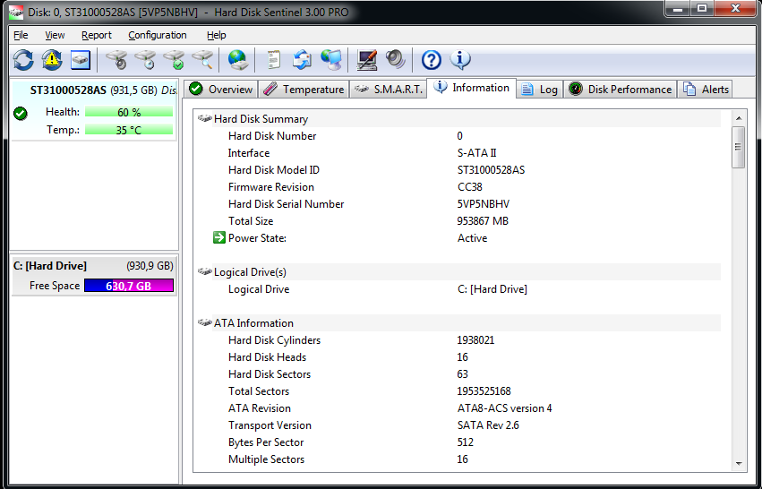Viewport: 762px width, 489px height.
Task: Click the scrollbar up arrow in info panel
Action: click(x=739, y=118)
